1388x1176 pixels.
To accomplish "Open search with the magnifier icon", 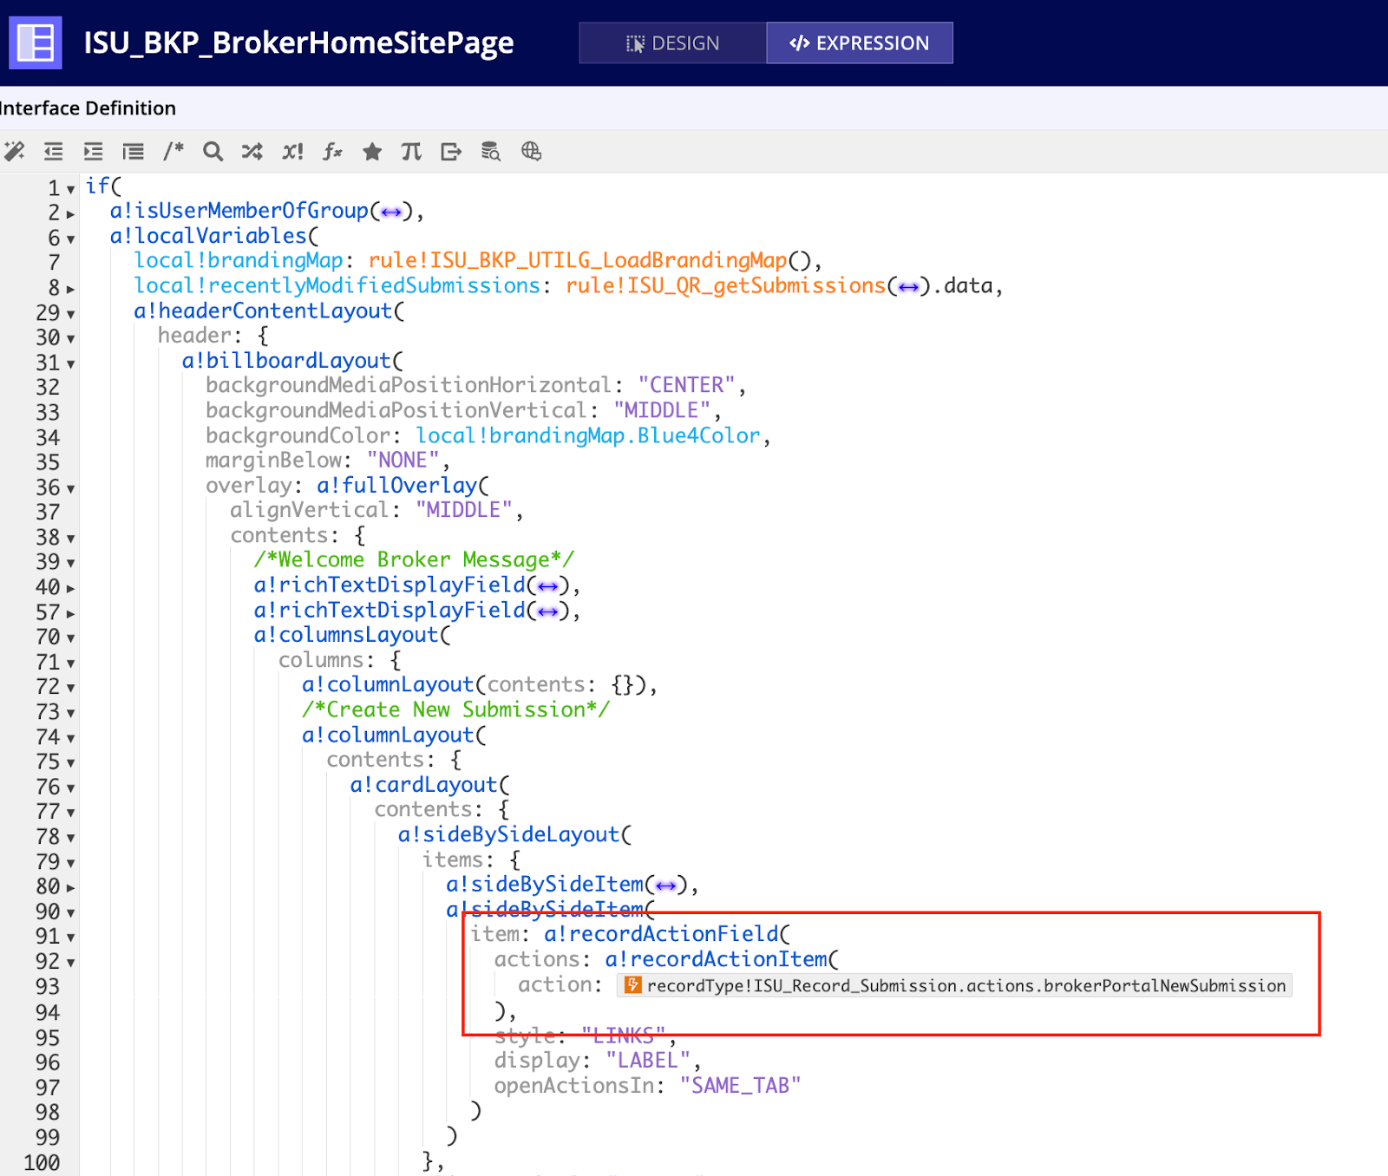I will click(213, 152).
